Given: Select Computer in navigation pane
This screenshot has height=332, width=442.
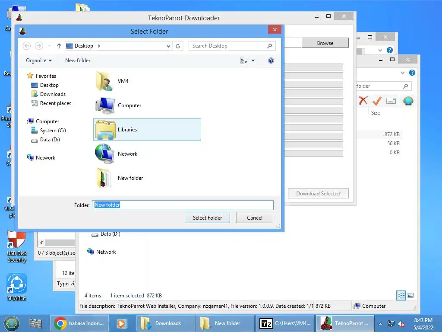Looking at the screenshot, I should point(43,121).
